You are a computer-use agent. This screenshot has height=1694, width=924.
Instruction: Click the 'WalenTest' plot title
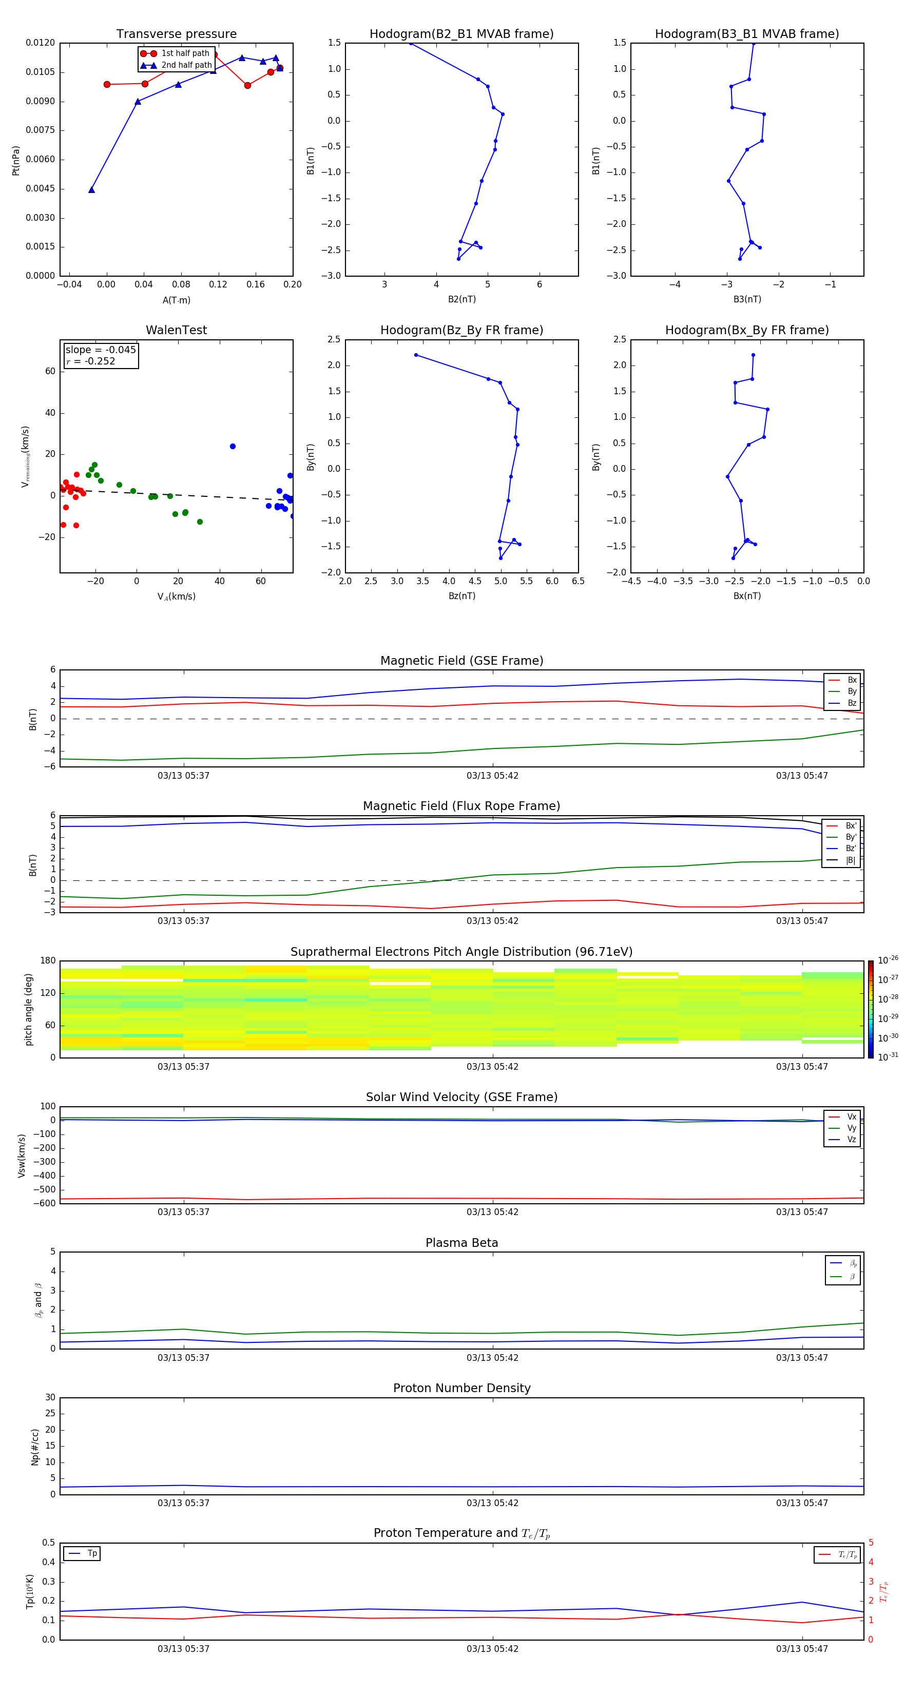click(176, 330)
